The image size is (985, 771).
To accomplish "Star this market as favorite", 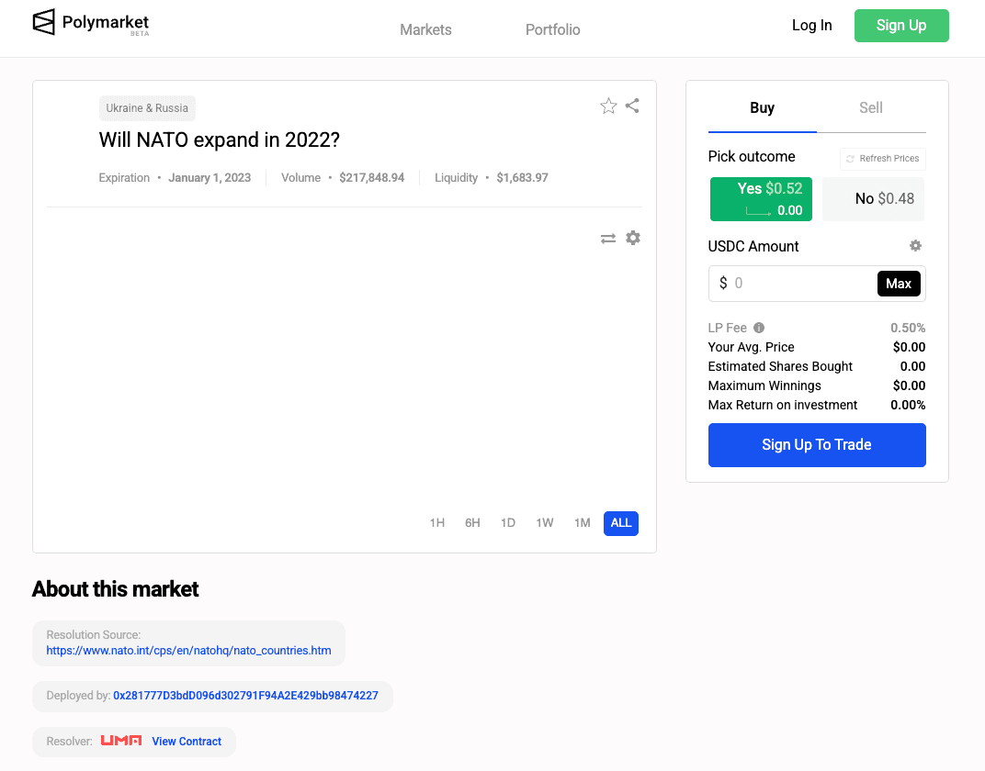I will point(608,106).
